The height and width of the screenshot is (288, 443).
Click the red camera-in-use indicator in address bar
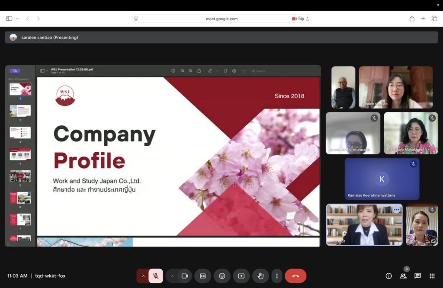(x=294, y=19)
